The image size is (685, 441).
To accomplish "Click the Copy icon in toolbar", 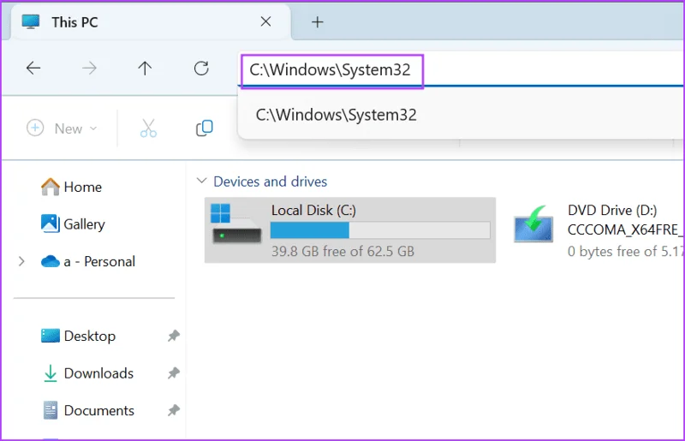I will point(204,128).
